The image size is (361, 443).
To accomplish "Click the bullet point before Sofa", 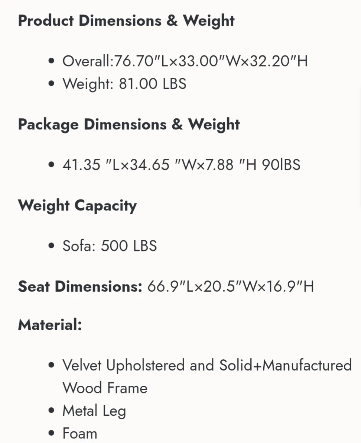I will coord(51,246).
